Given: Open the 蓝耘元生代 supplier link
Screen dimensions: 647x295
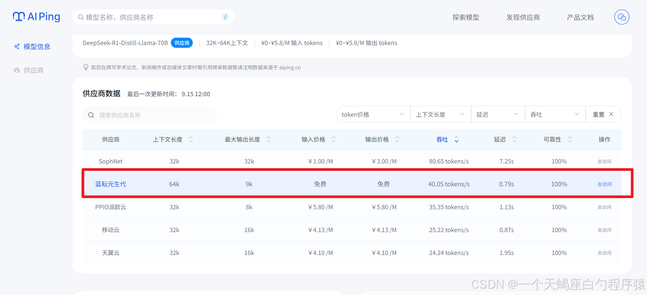Looking at the screenshot, I should coord(111,184).
